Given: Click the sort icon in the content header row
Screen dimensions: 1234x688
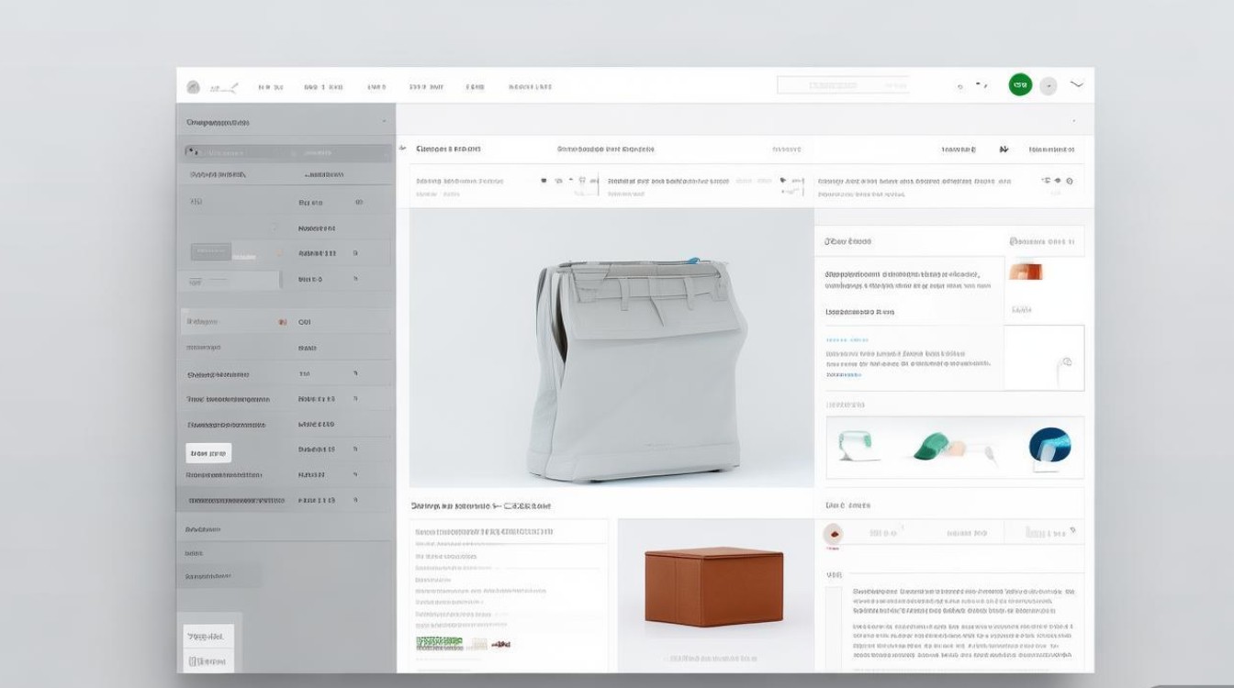Looking at the screenshot, I should (x=1004, y=149).
